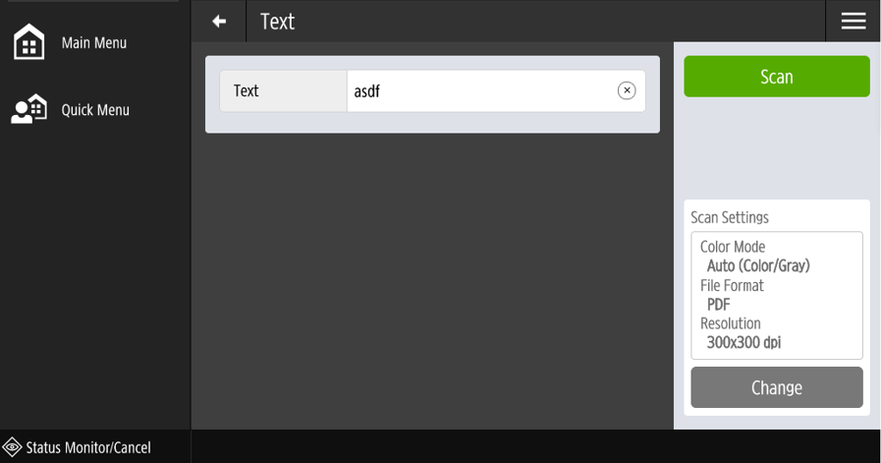Viewport: 881px width, 463px height.
Task: Select the Main Menu label
Action: (x=94, y=43)
